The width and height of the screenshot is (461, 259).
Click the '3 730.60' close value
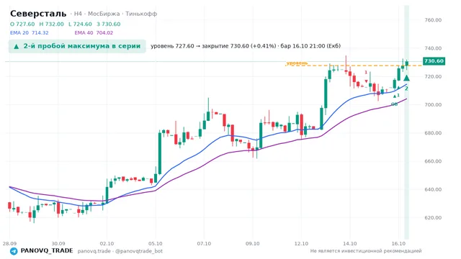109,24
